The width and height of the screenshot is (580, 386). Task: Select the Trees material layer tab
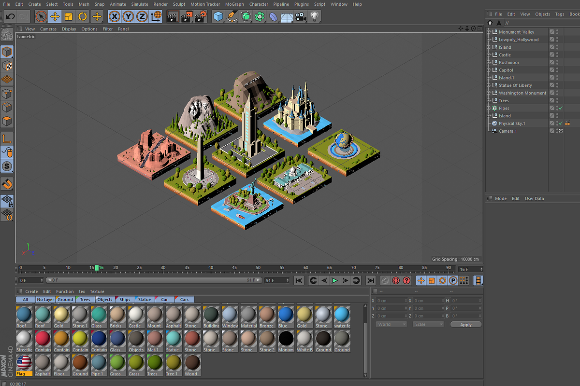[84, 300]
